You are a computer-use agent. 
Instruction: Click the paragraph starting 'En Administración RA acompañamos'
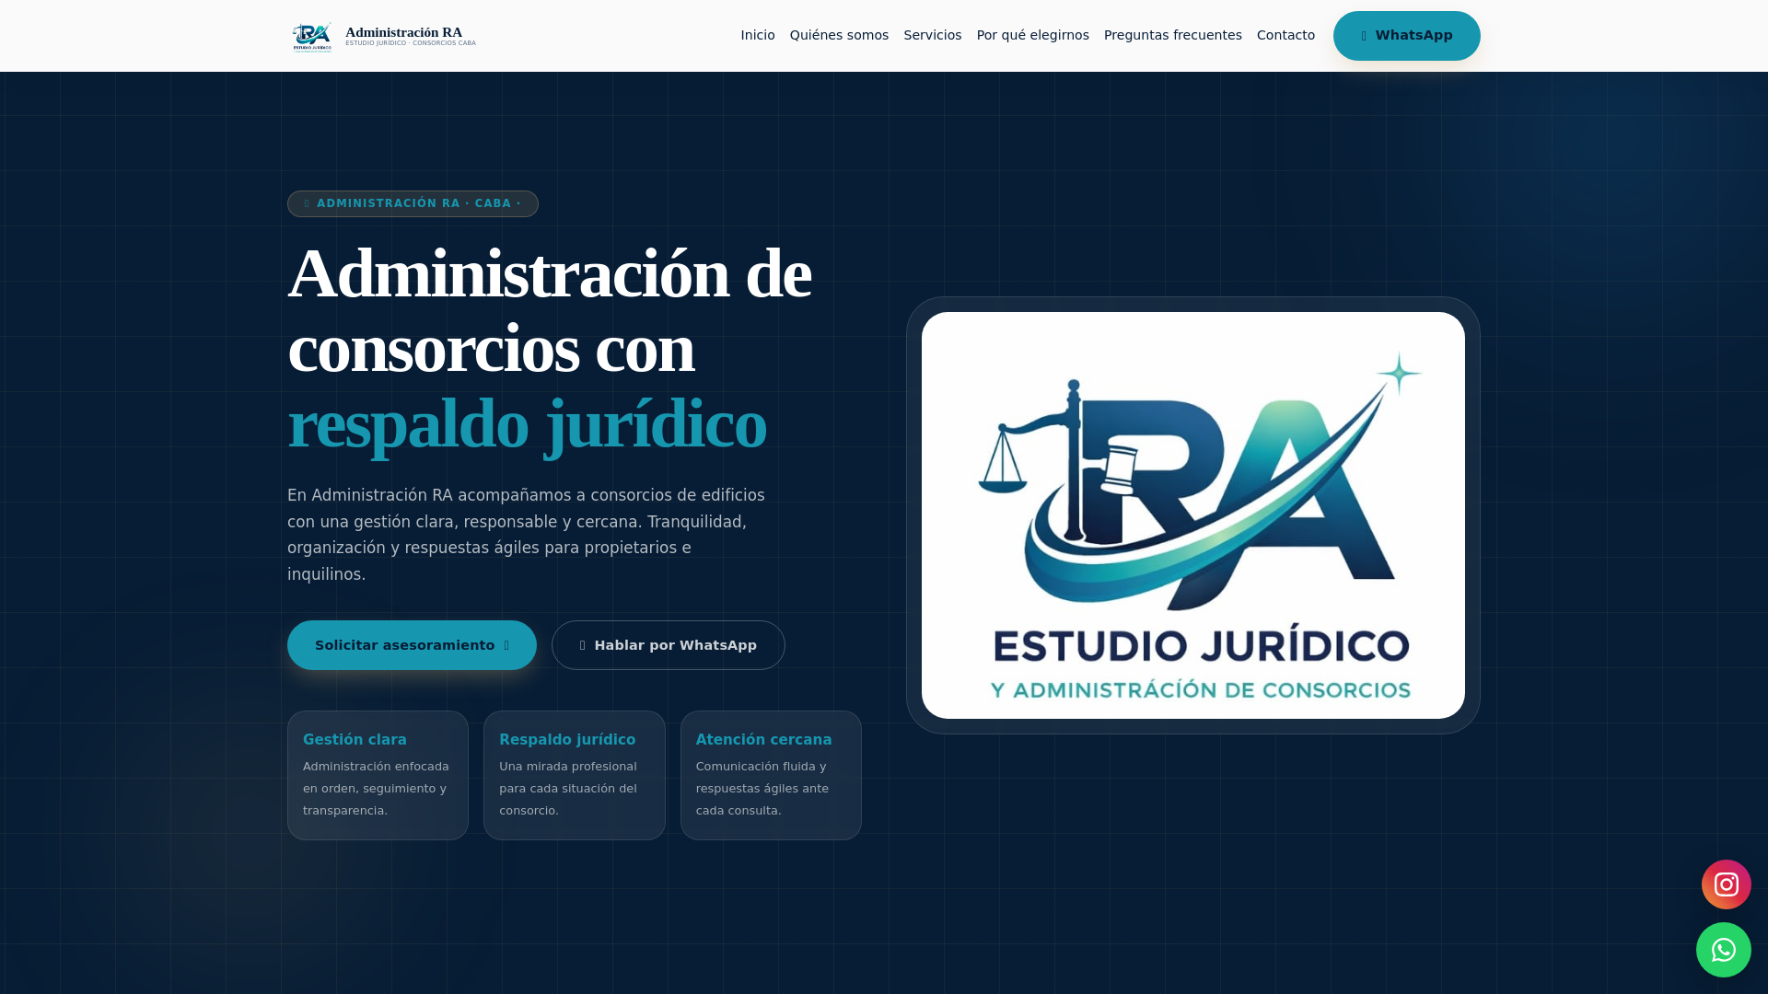click(x=527, y=535)
